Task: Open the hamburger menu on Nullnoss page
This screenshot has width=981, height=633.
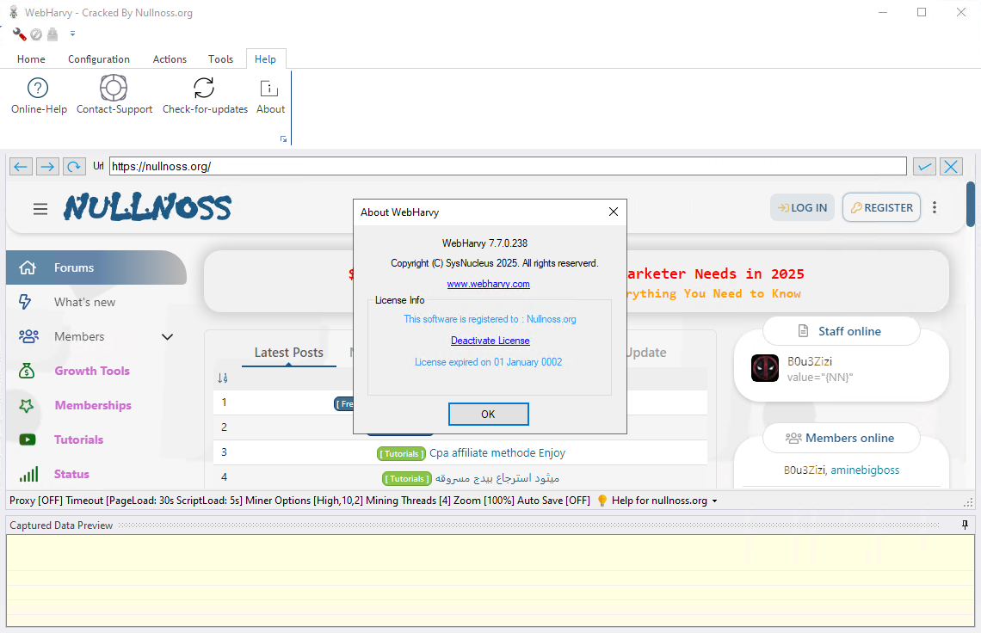Action: click(40, 209)
